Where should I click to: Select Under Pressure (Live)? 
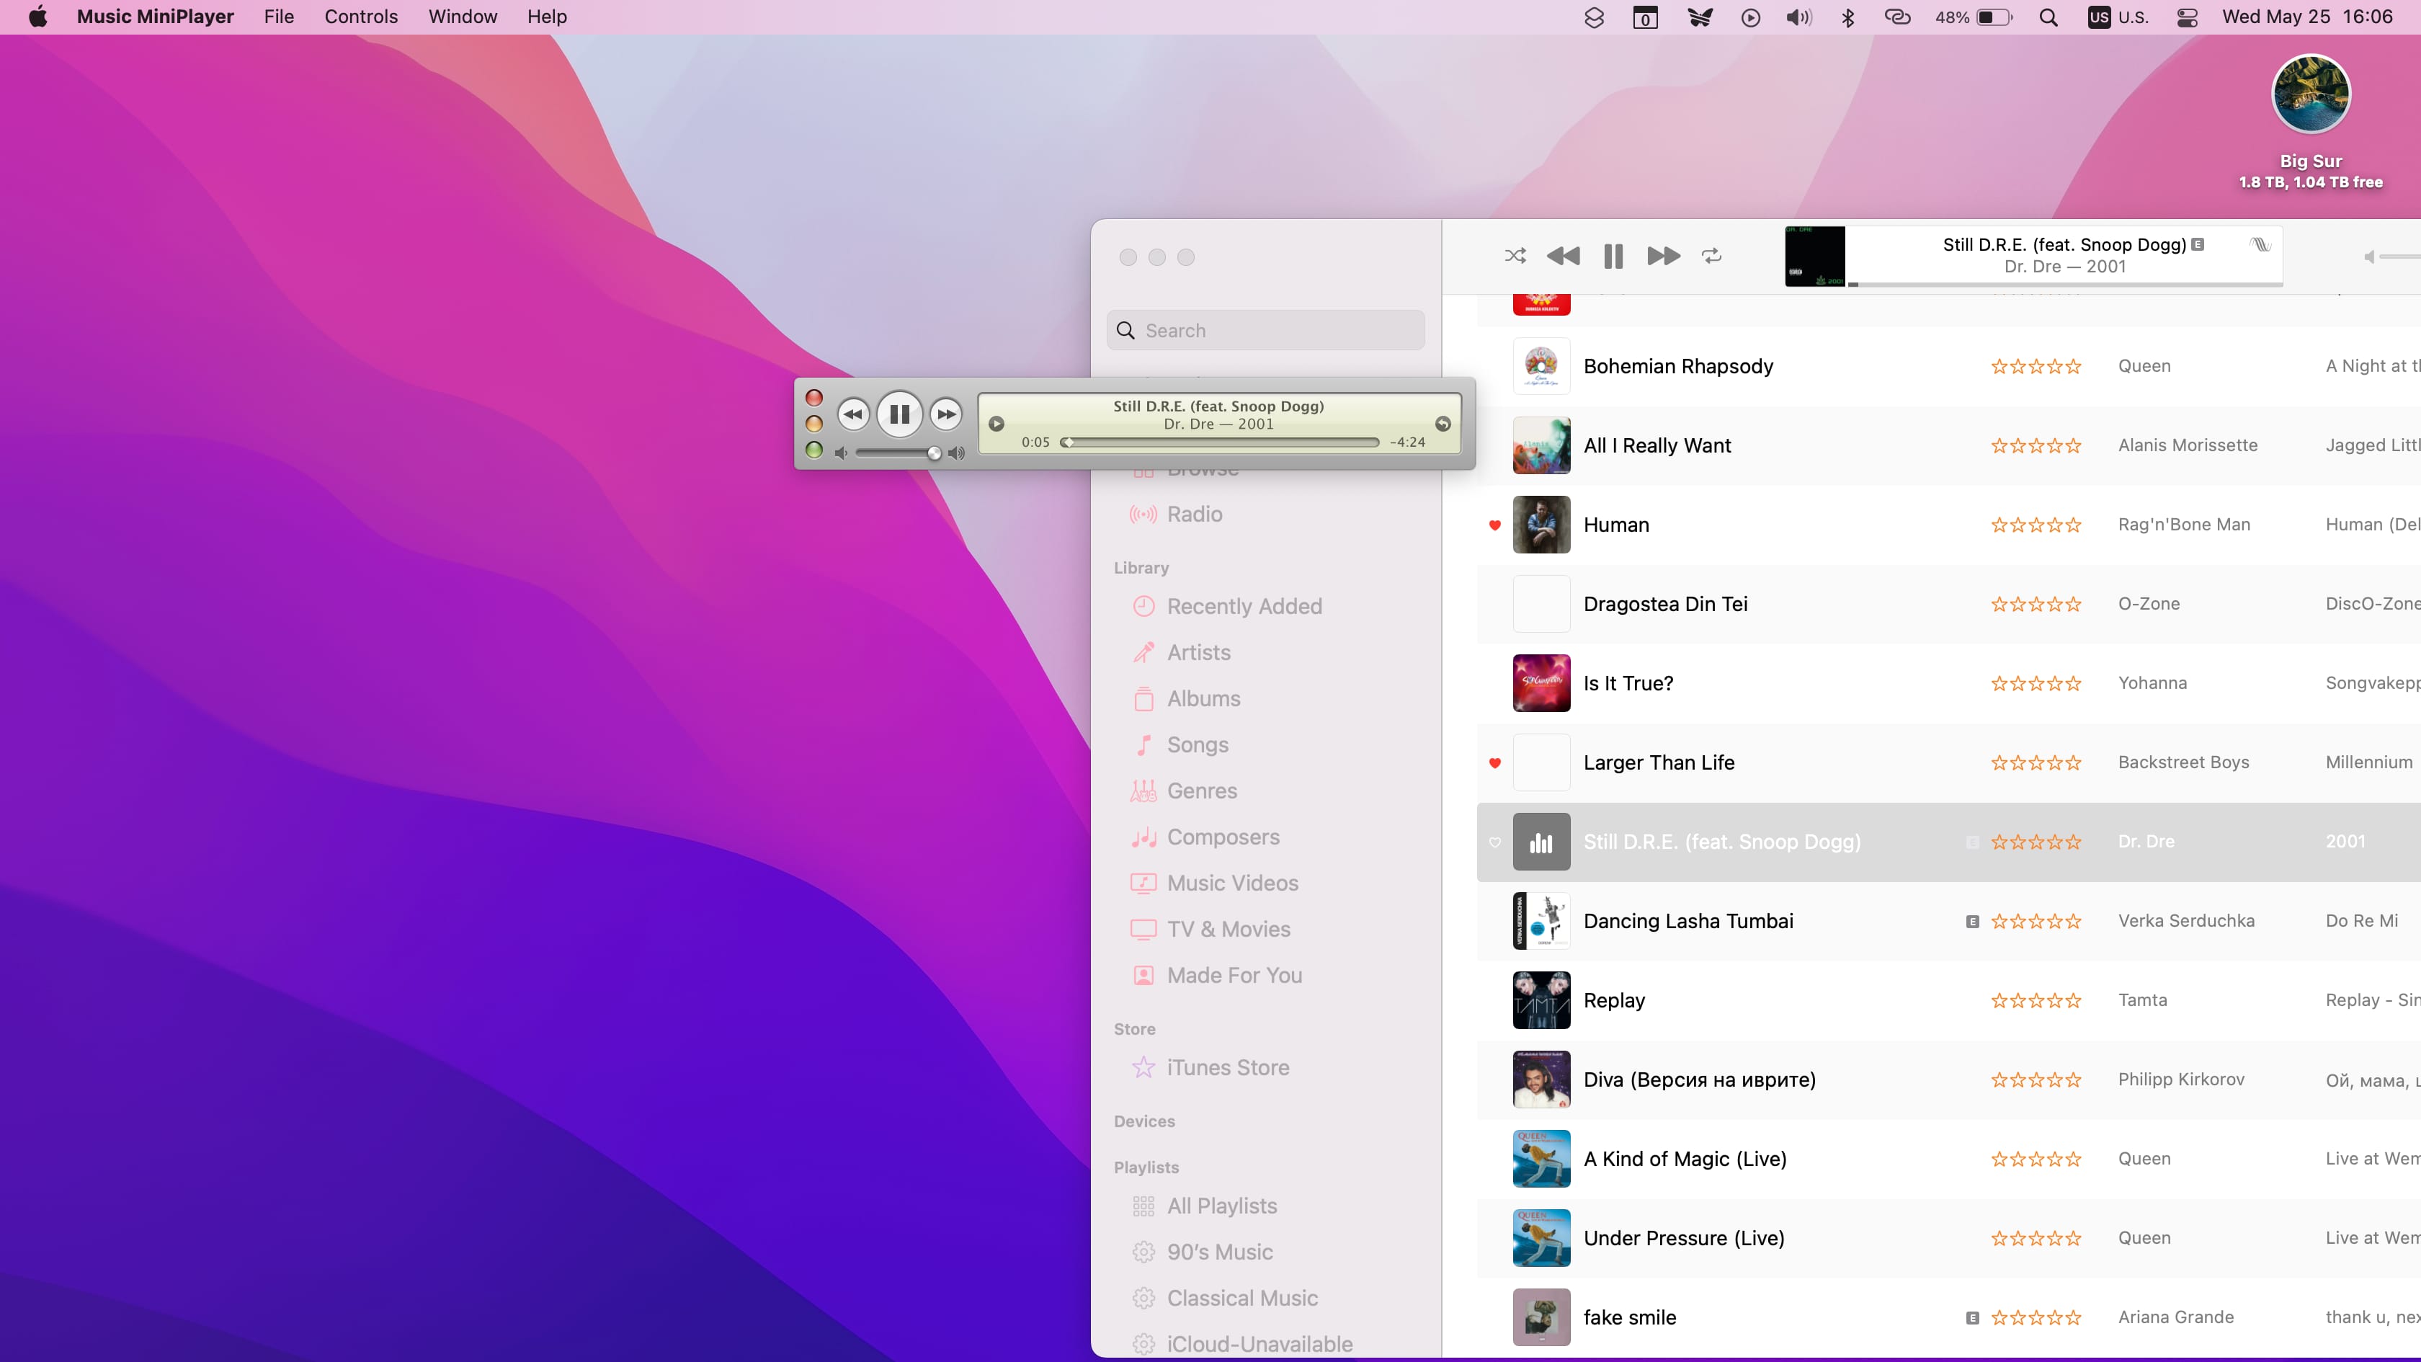(x=1683, y=1238)
